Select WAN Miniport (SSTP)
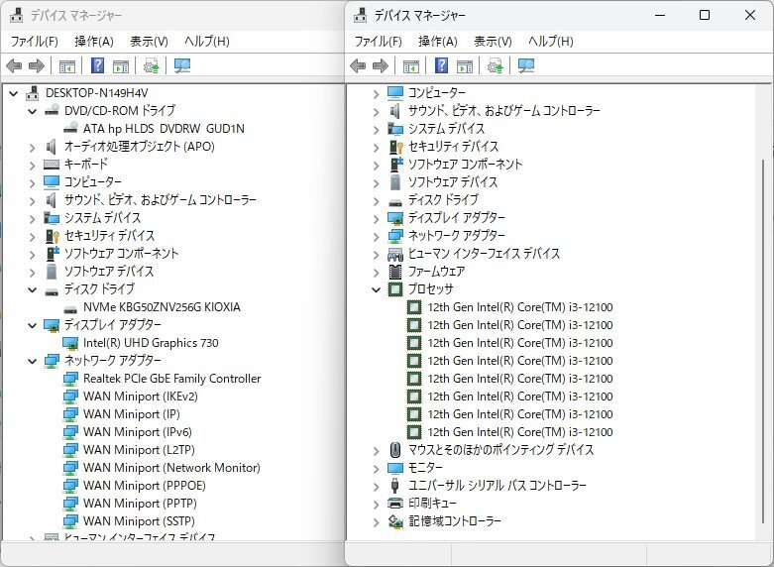The width and height of the screenshot is (774, 567). point(139,521)
